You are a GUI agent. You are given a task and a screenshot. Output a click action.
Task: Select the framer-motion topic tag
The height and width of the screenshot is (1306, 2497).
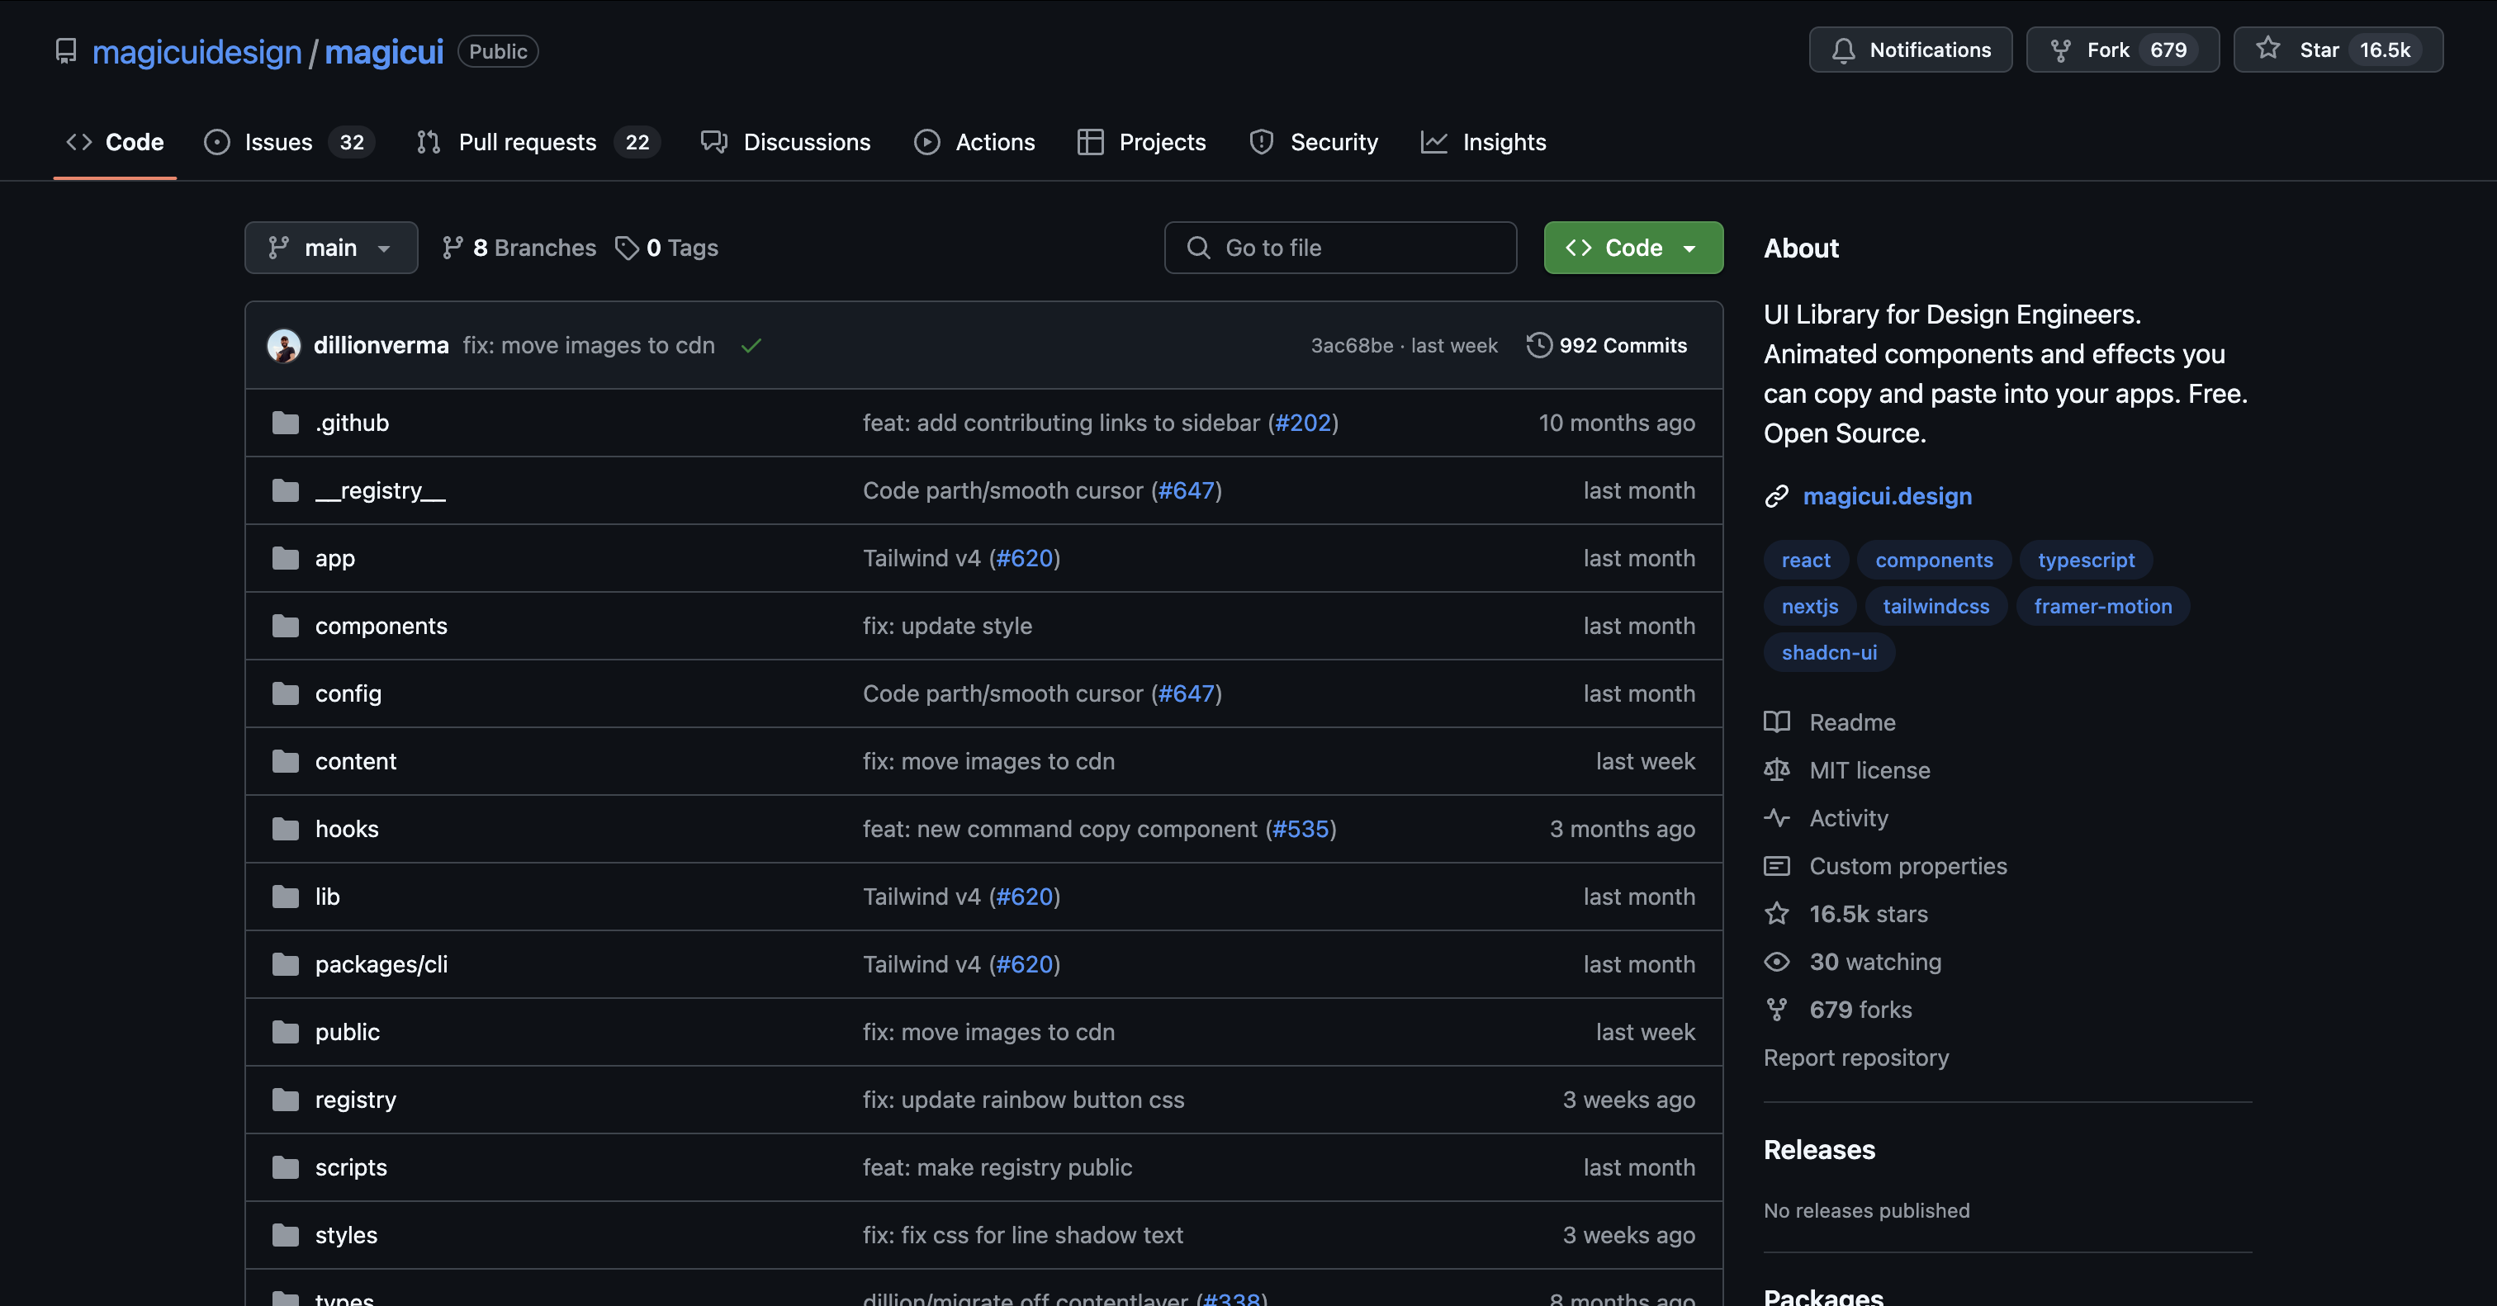click(2102, 607)
